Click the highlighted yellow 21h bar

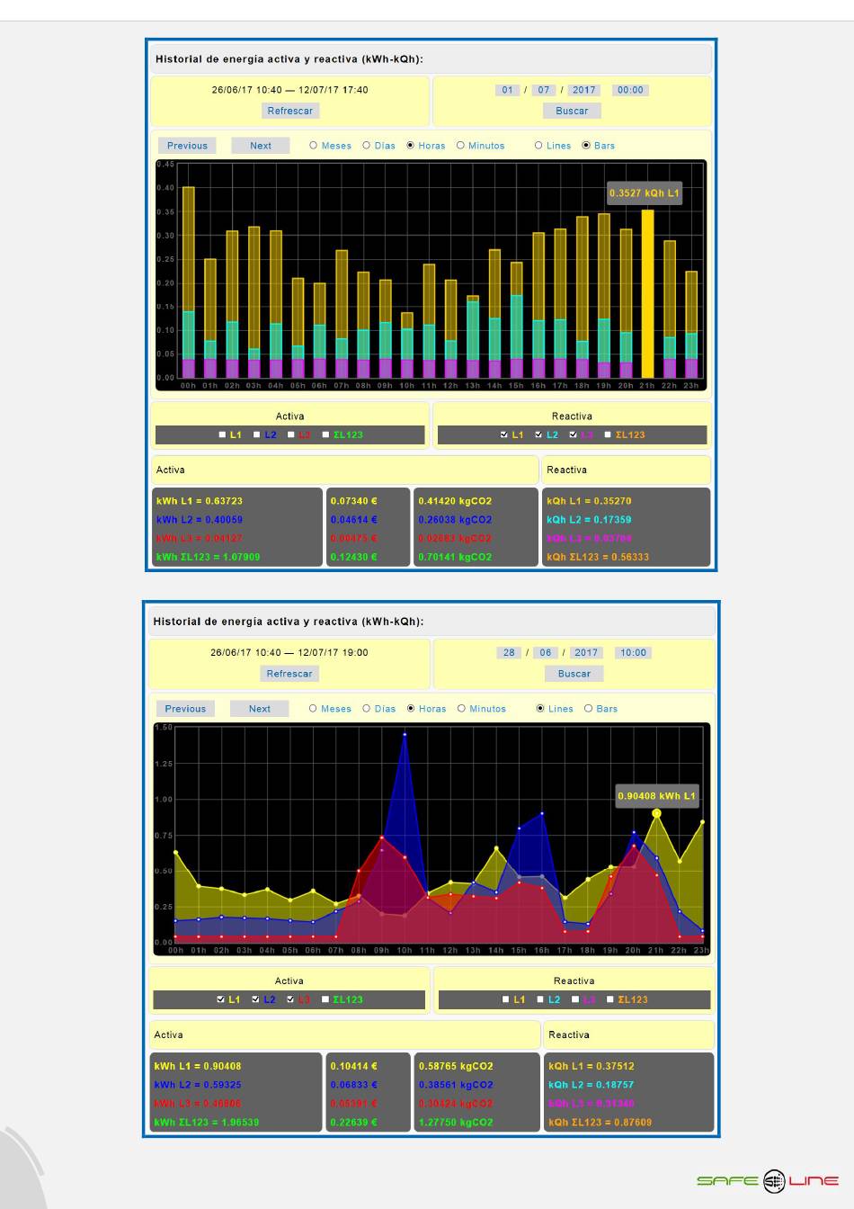pos(647,294)
